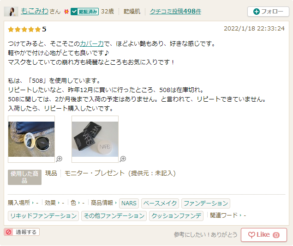Open the reviewer's profile avatar photo
Viewport: 293px width, 246px height.
pyautogui.click(x=11, y=12)
